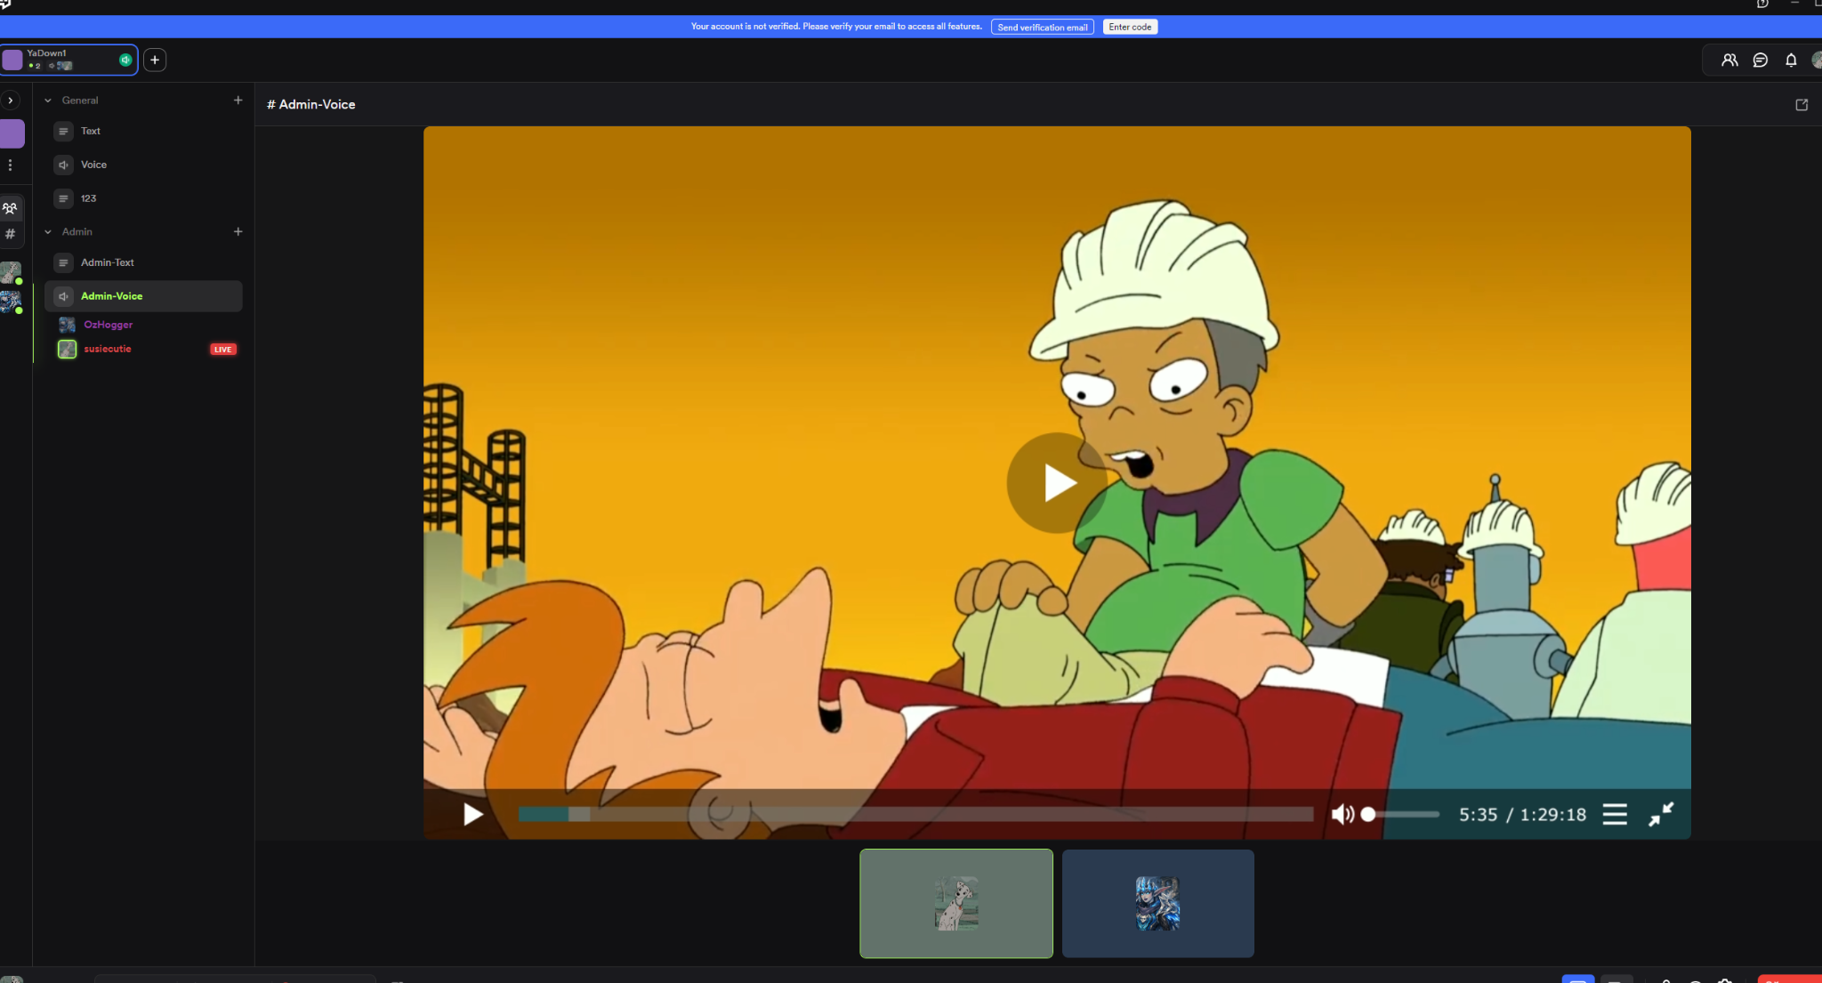Collapse the Admin category
1822x983 pixels.
48,231
